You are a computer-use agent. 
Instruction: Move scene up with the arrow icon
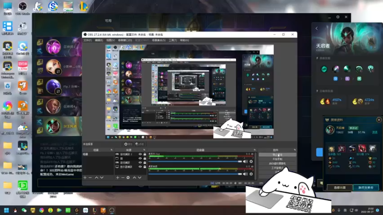(96, 178)
